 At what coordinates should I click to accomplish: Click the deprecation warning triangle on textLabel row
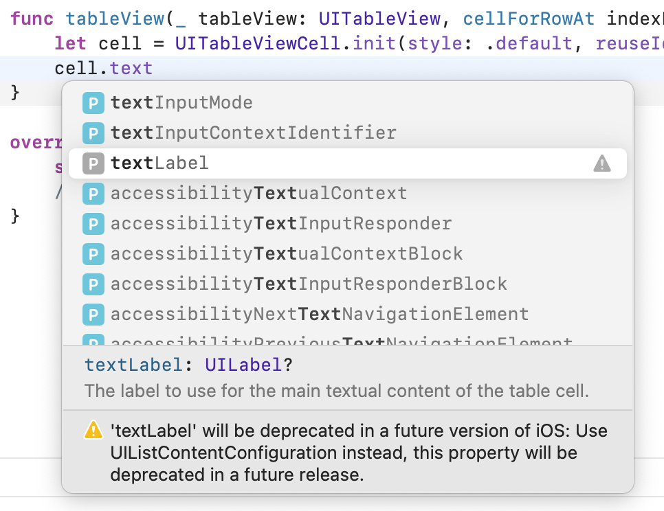coord(601,163)
